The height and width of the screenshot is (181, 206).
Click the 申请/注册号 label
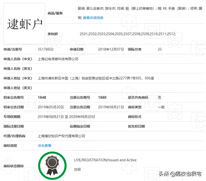click(x=13, y=49)
